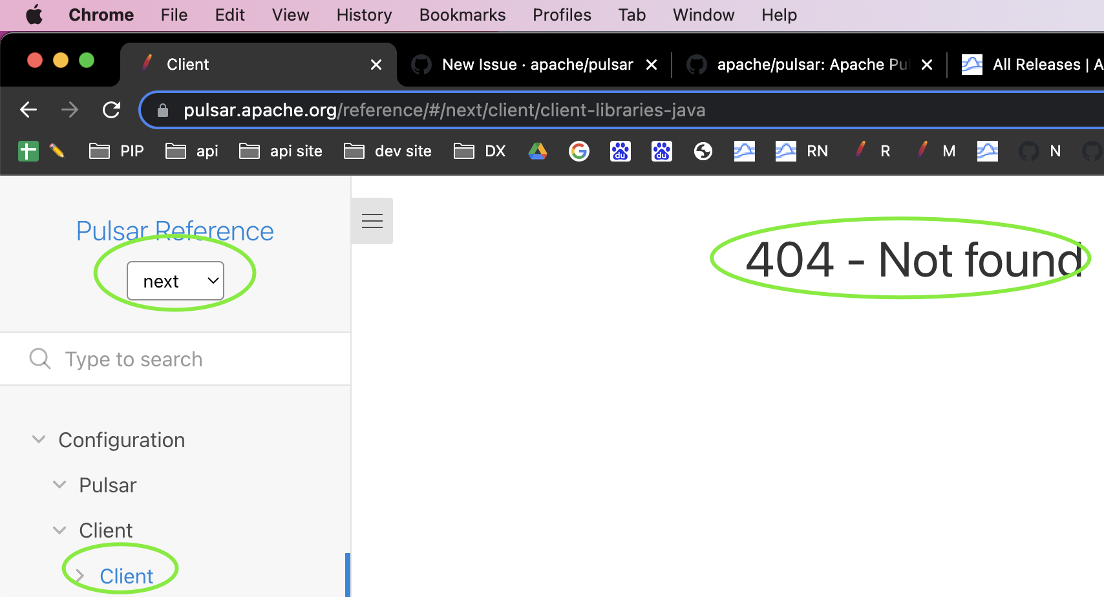This screenshot has height=597, width=1104.
Task: Open the R feather bookmark
Action: click(872, 151)
